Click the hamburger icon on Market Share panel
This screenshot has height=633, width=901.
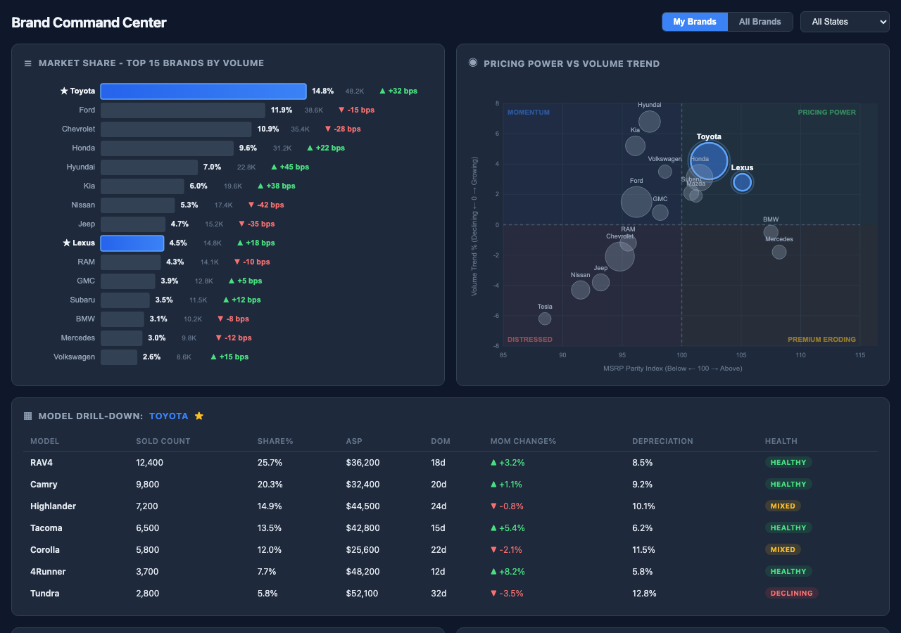point(27,63)
